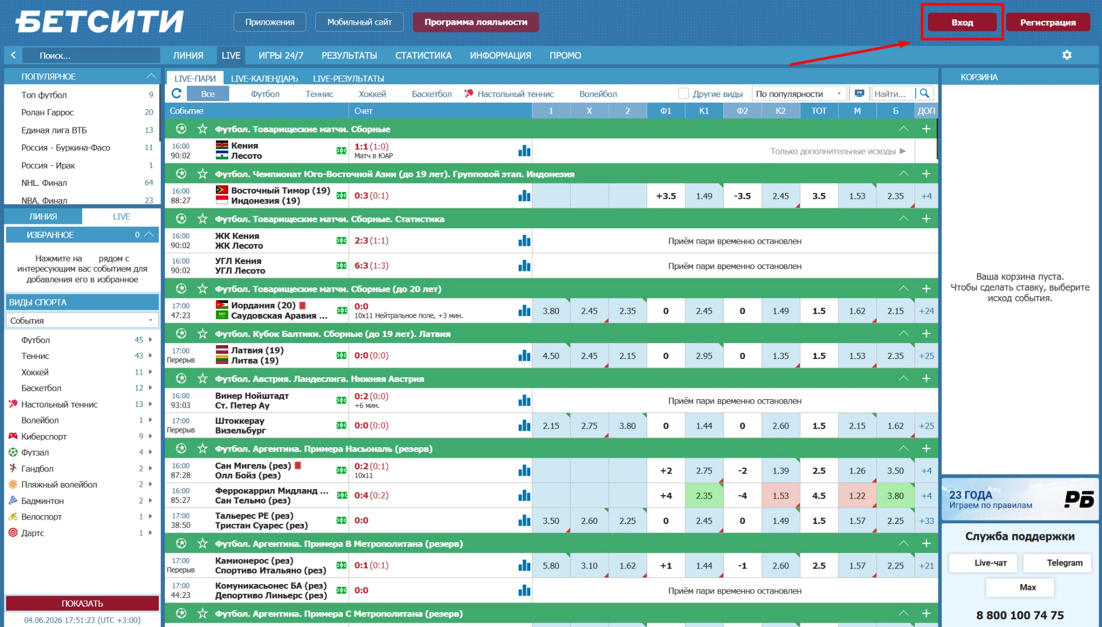Open live tracker icon for Тальерес РЕ (рез) match
The width and height of the screenshot is (1102, 627).
(342, 521)
